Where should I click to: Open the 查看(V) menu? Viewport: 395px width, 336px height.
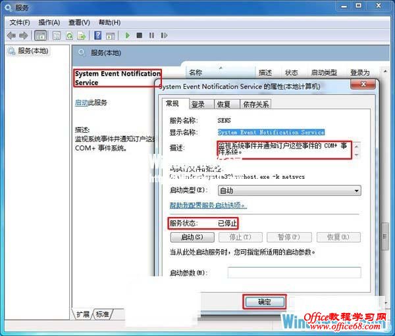click(79, 22)
